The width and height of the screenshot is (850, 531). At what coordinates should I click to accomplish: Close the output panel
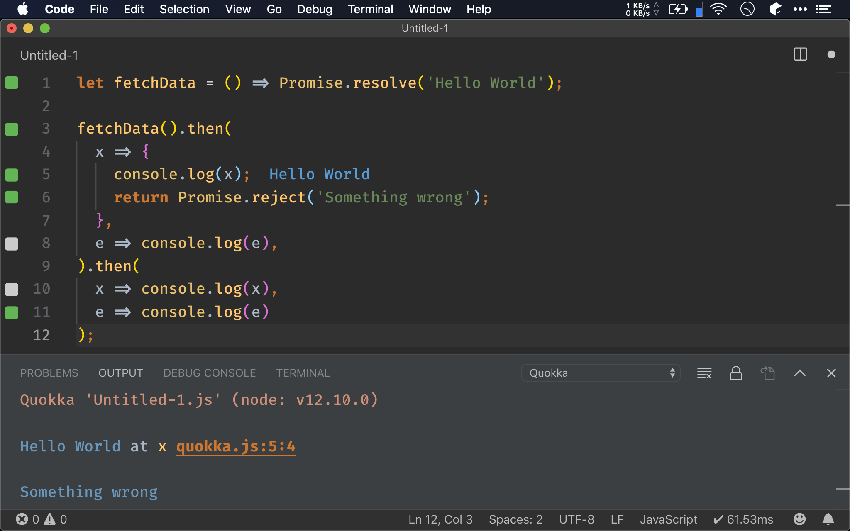click(831, 373)
